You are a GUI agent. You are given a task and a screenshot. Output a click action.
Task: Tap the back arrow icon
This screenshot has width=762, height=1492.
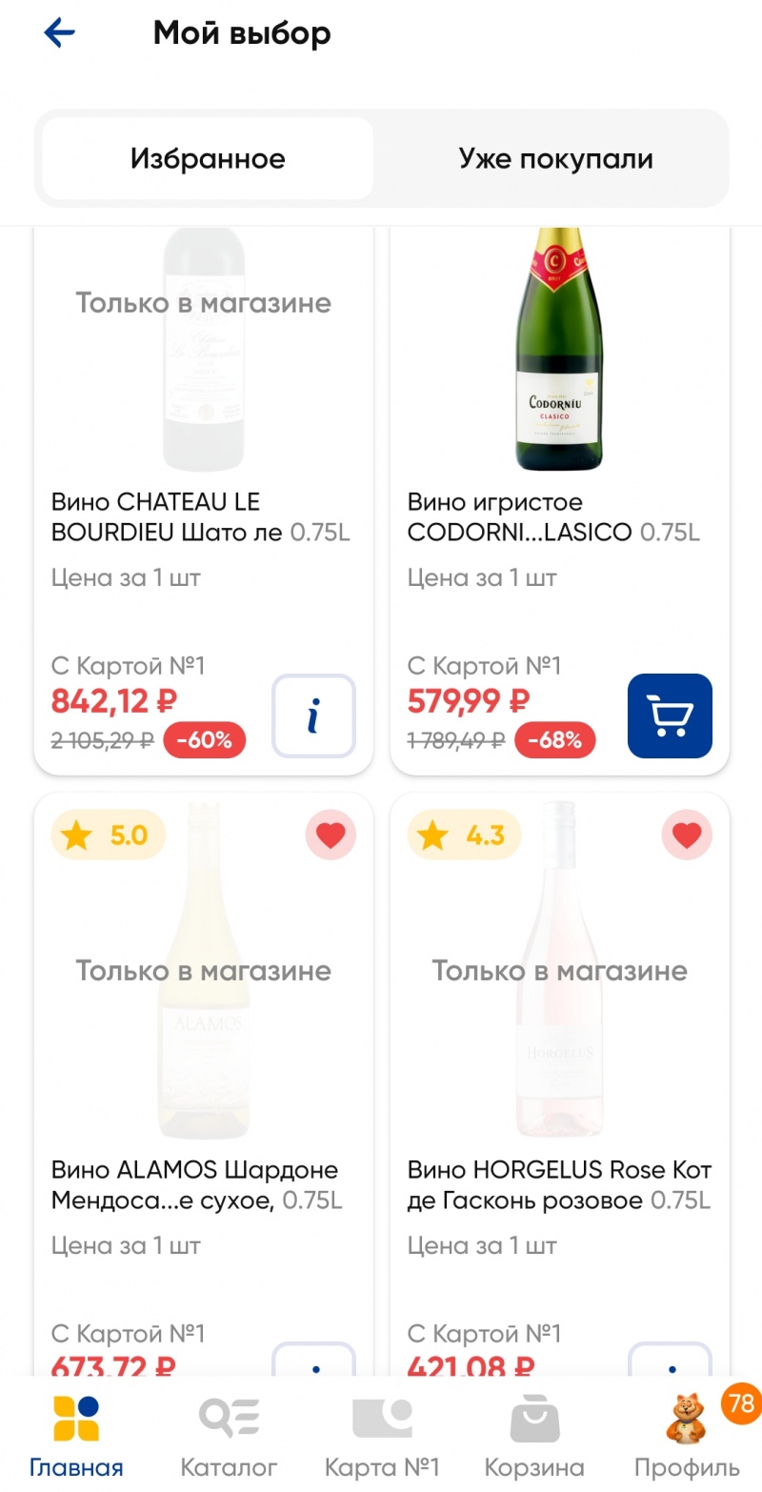coord(59,34)
